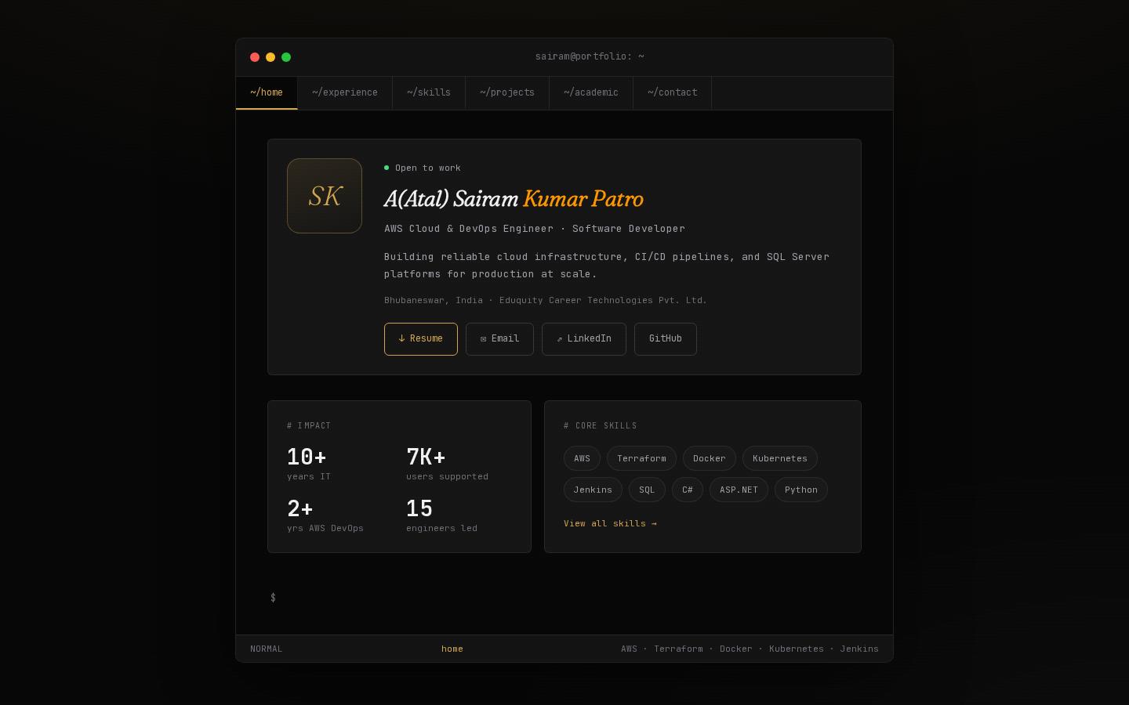1129x705 pixels.
Task: Click the green Open to work status dot
Action: [387, 168]
